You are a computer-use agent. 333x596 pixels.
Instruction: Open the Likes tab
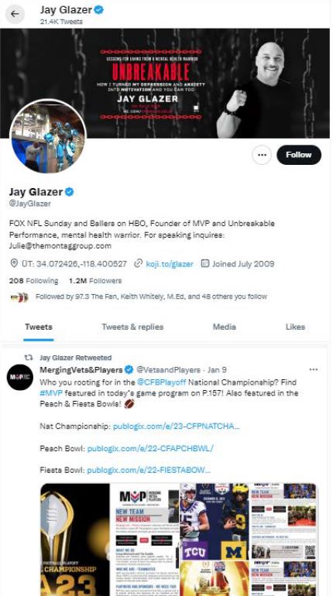coord(295,327)
